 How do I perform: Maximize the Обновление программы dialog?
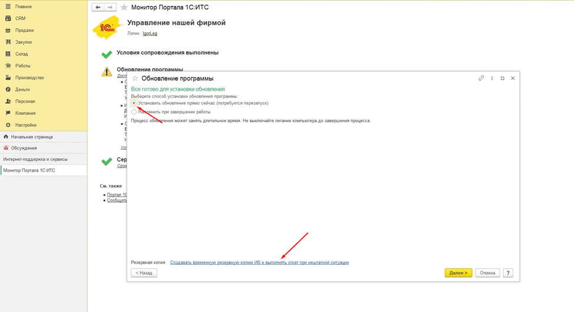(x=502, y=78)
